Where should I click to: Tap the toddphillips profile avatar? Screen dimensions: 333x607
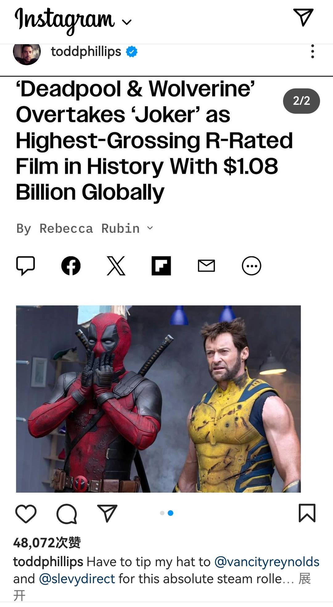click(x=27, y=54)
